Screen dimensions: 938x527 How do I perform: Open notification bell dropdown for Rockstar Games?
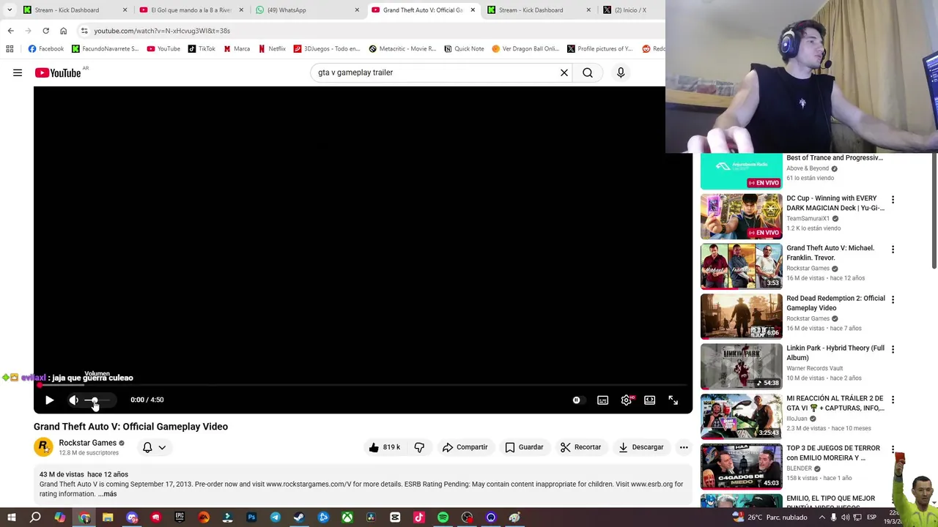click(154, 447)
